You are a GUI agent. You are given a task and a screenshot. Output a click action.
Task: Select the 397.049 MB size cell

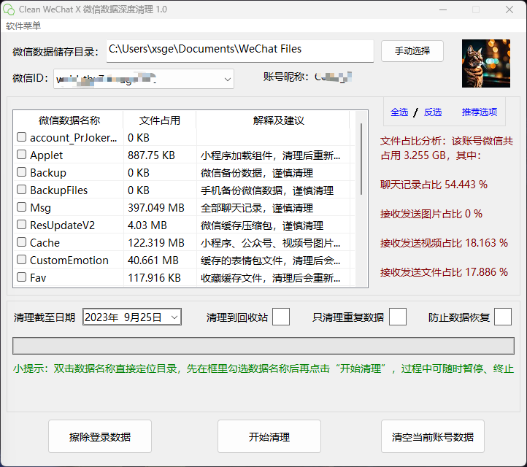click(156, 208)
